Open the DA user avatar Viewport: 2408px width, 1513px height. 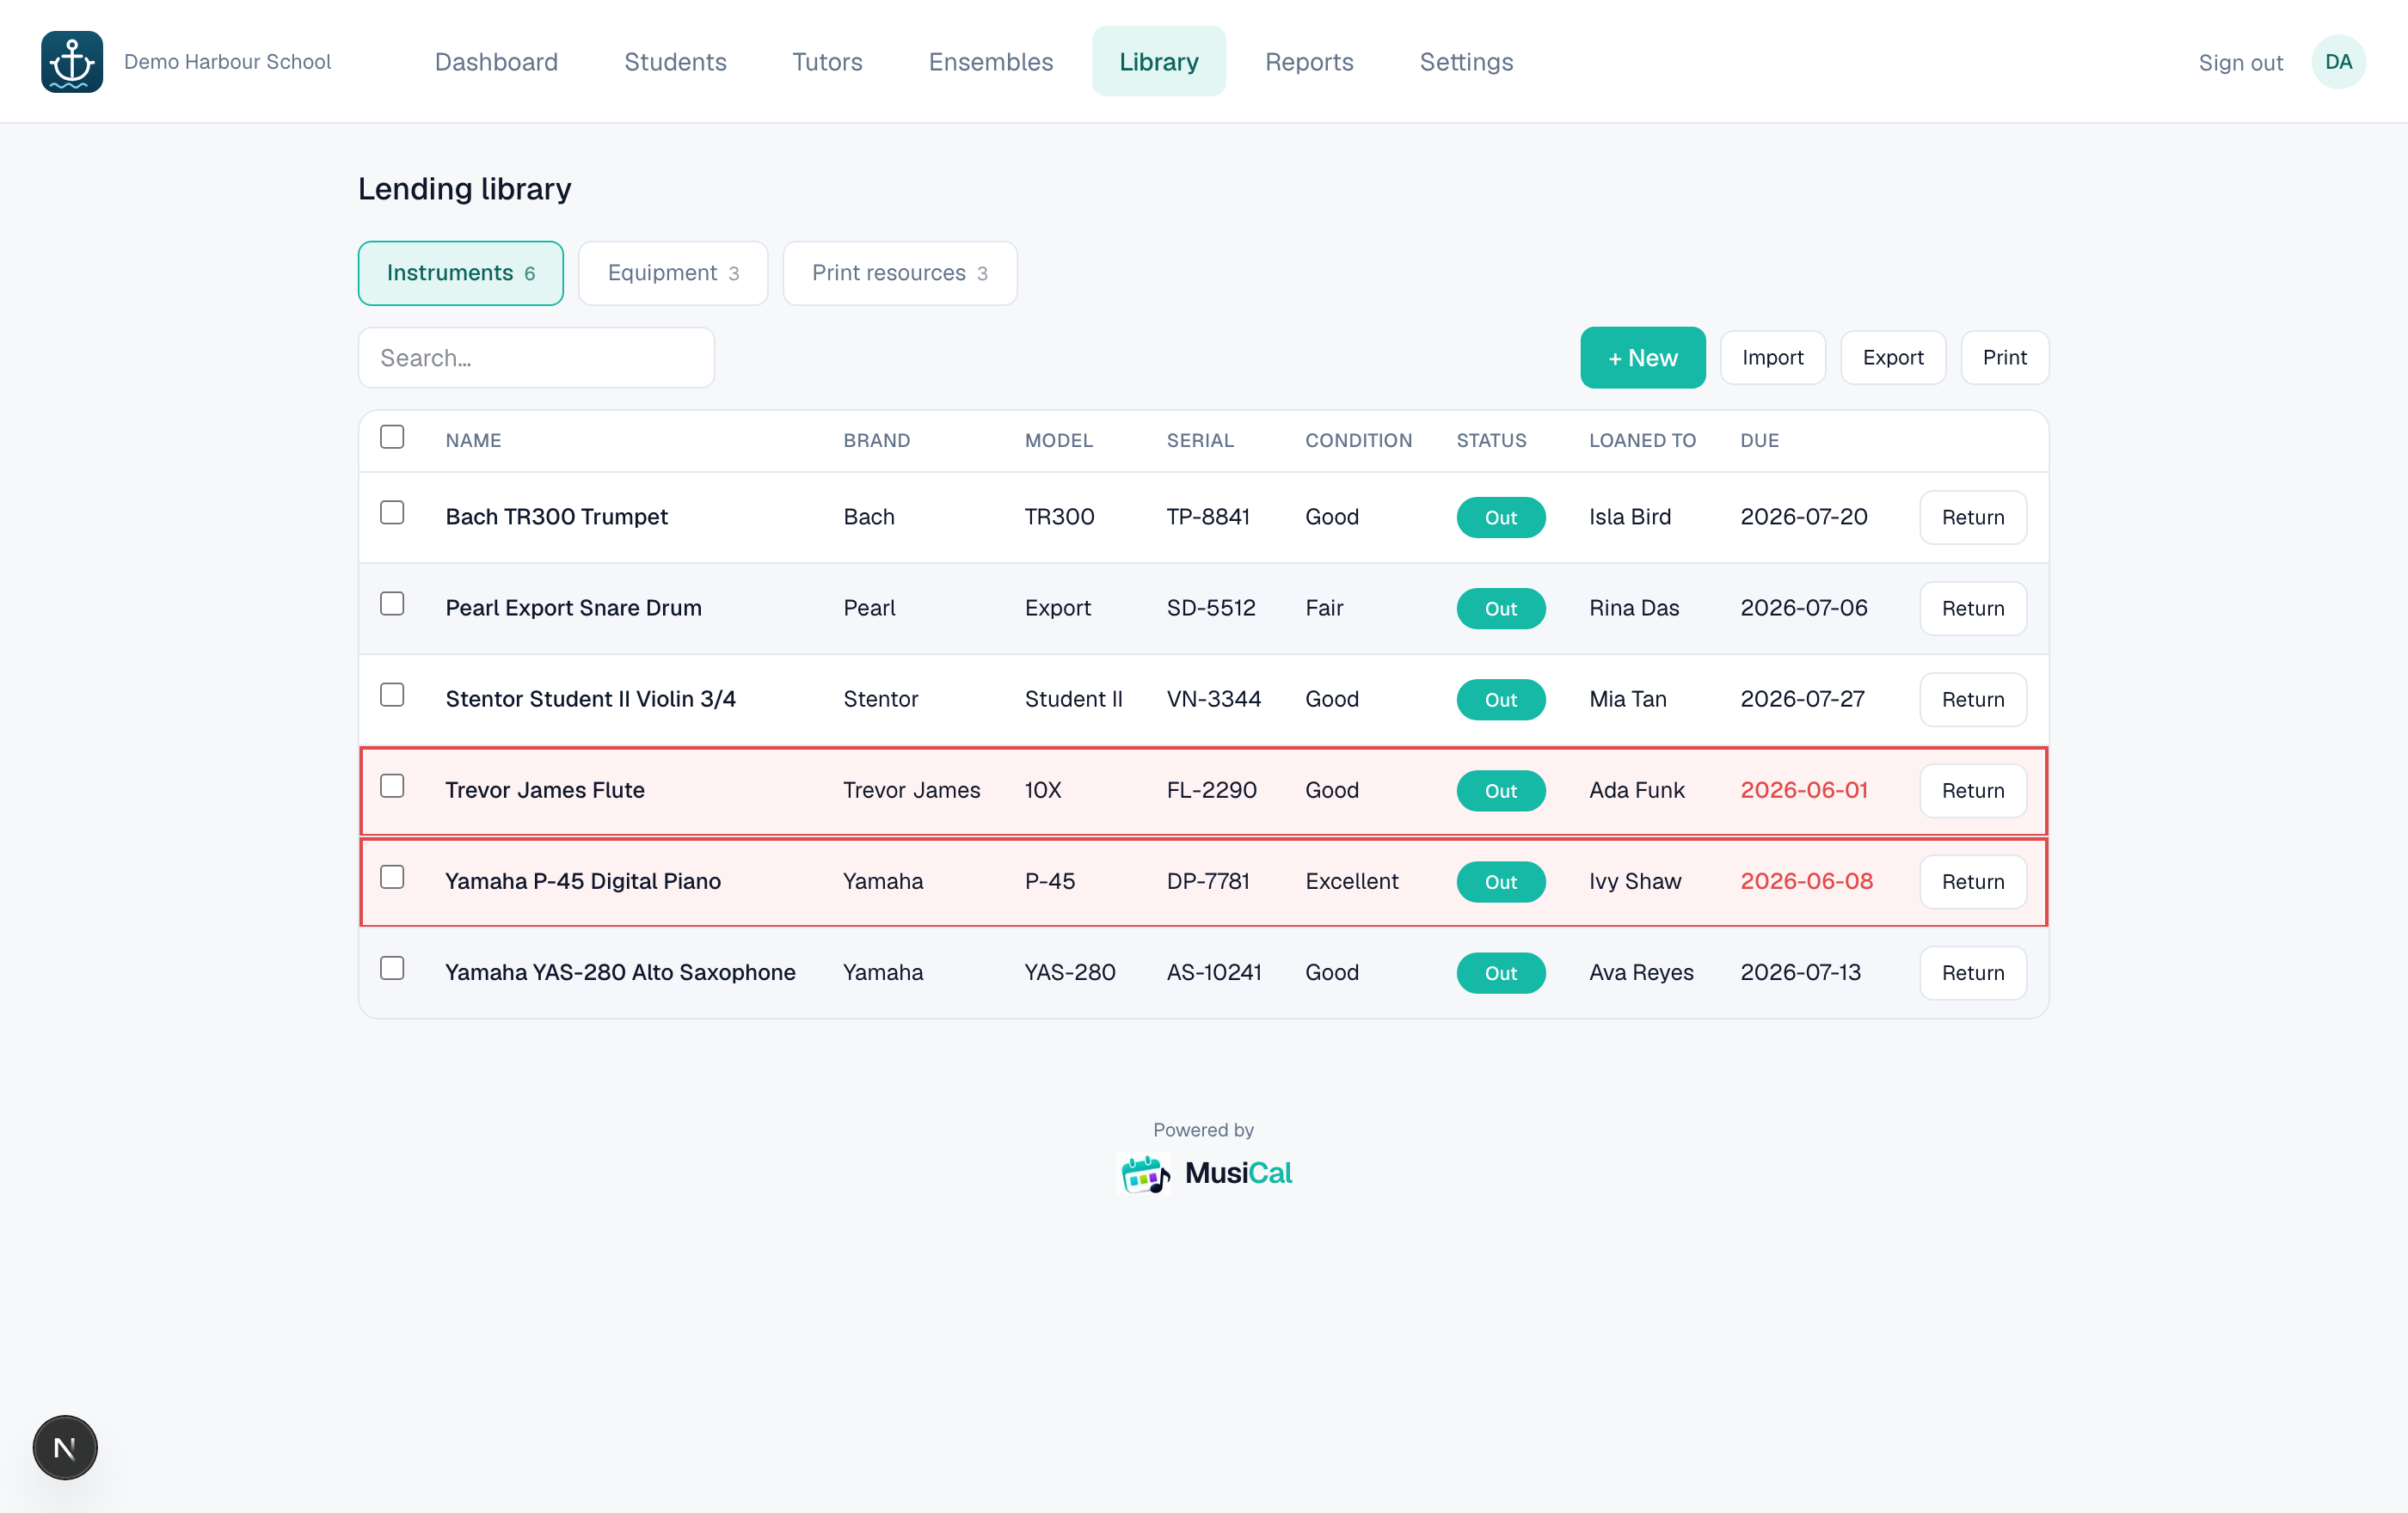(2338, 62)
